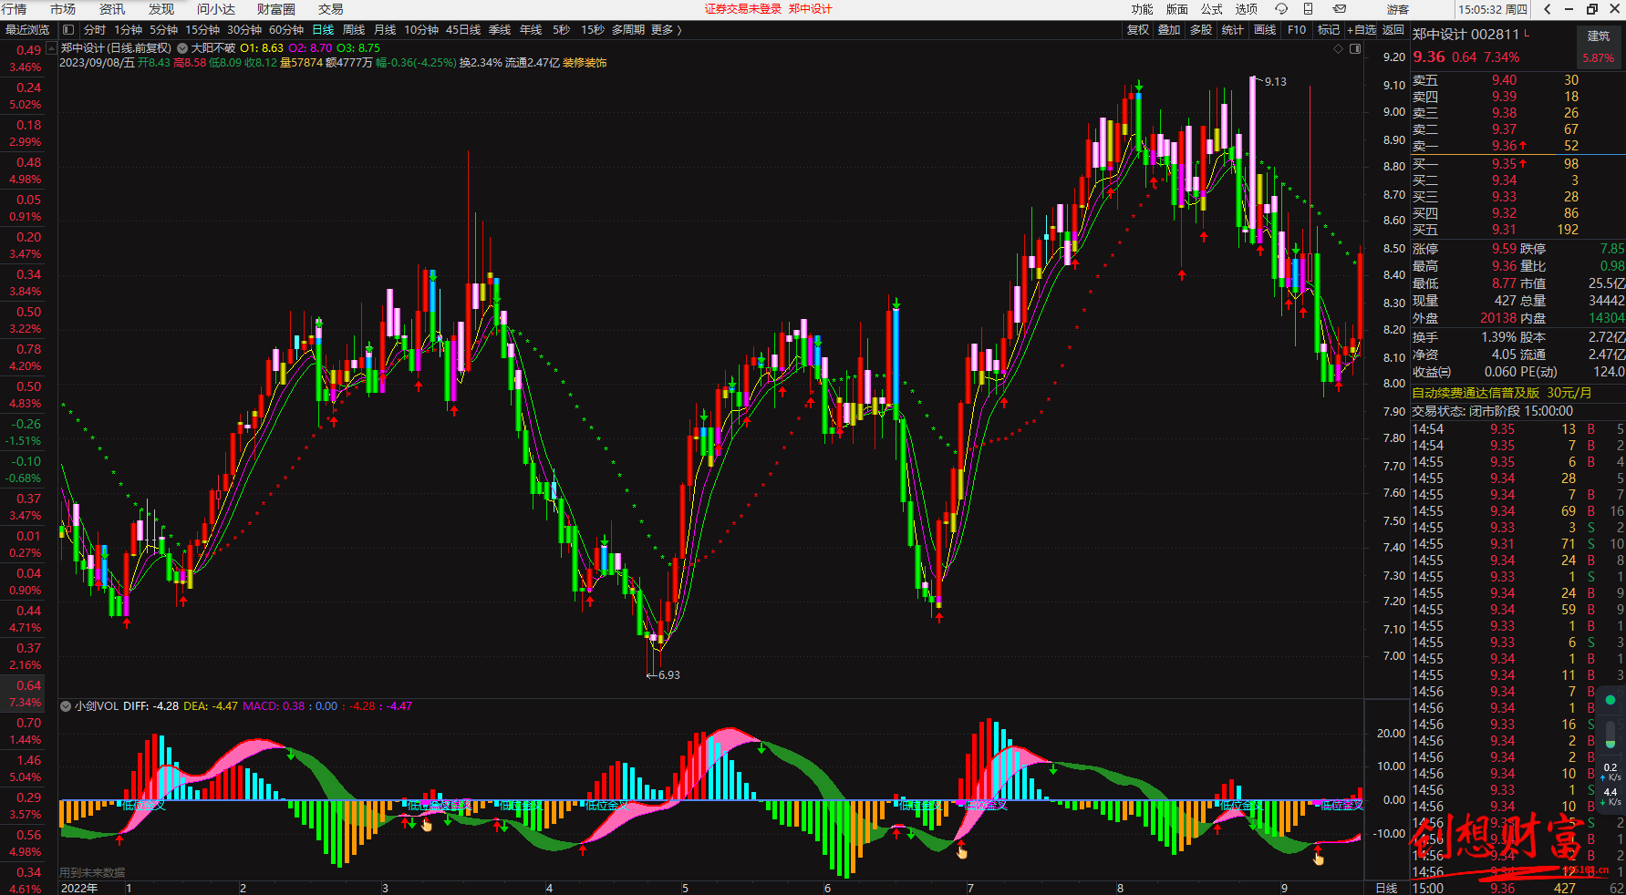Switch to the 5秒 period
1626x895 pixels.
pyautogui.click(x=561, y=30)
